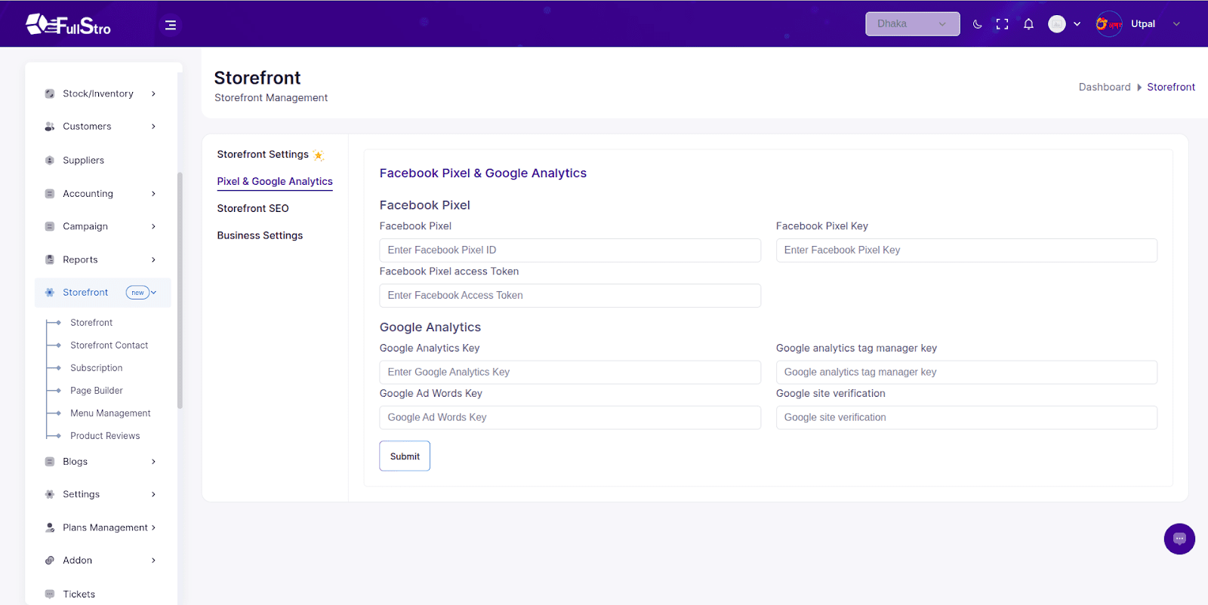Screen dimensions: 1208x605
Task: Expand the Utpal user menu chevron
Action: 1176,24
